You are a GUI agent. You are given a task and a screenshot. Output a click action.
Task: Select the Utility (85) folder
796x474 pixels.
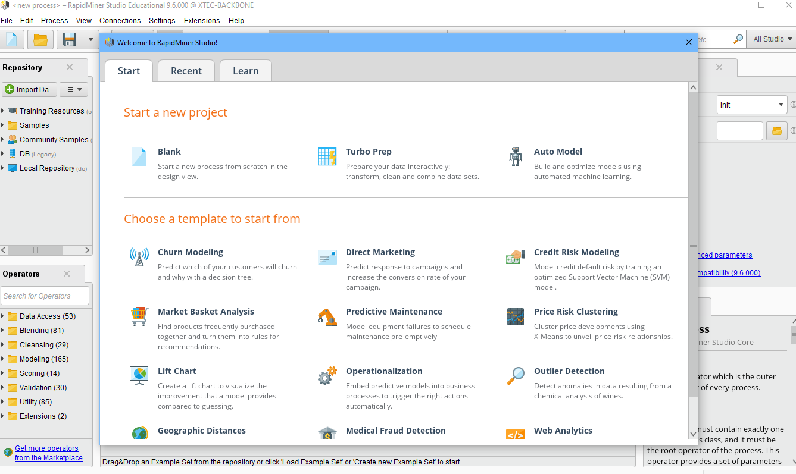30,402
